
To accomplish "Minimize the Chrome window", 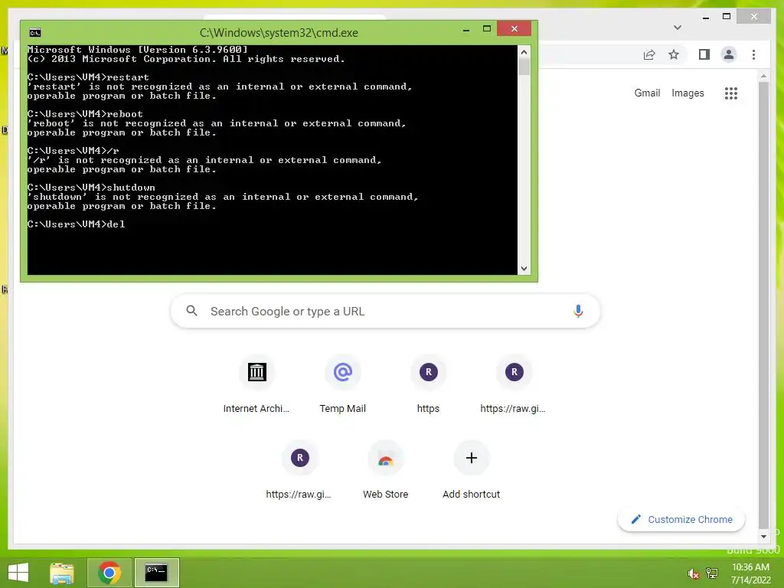I will tap(705, 17).
